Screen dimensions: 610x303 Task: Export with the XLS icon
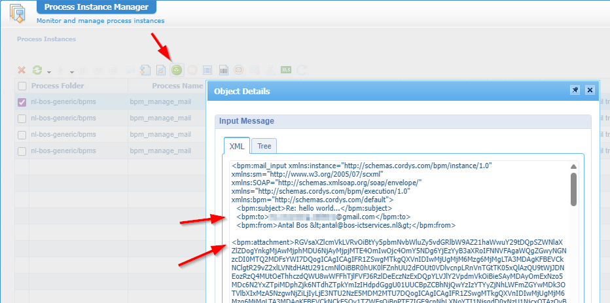click(286, 70)
